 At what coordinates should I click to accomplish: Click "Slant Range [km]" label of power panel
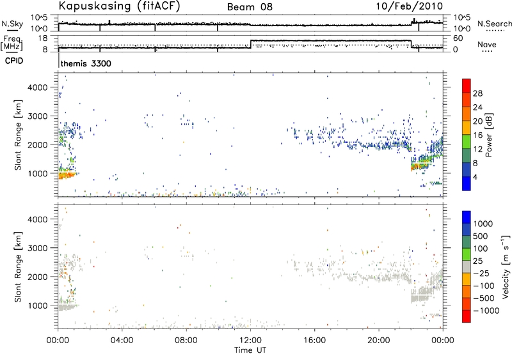[18, 135]
